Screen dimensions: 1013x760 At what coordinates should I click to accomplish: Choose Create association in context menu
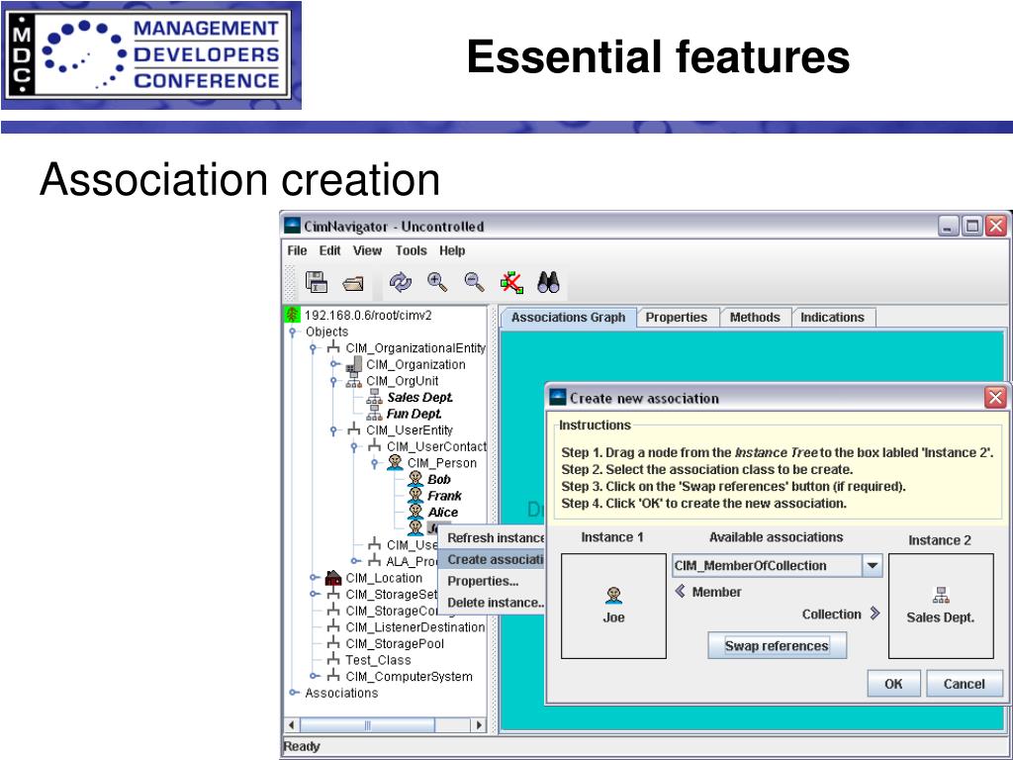coord(492,560)
